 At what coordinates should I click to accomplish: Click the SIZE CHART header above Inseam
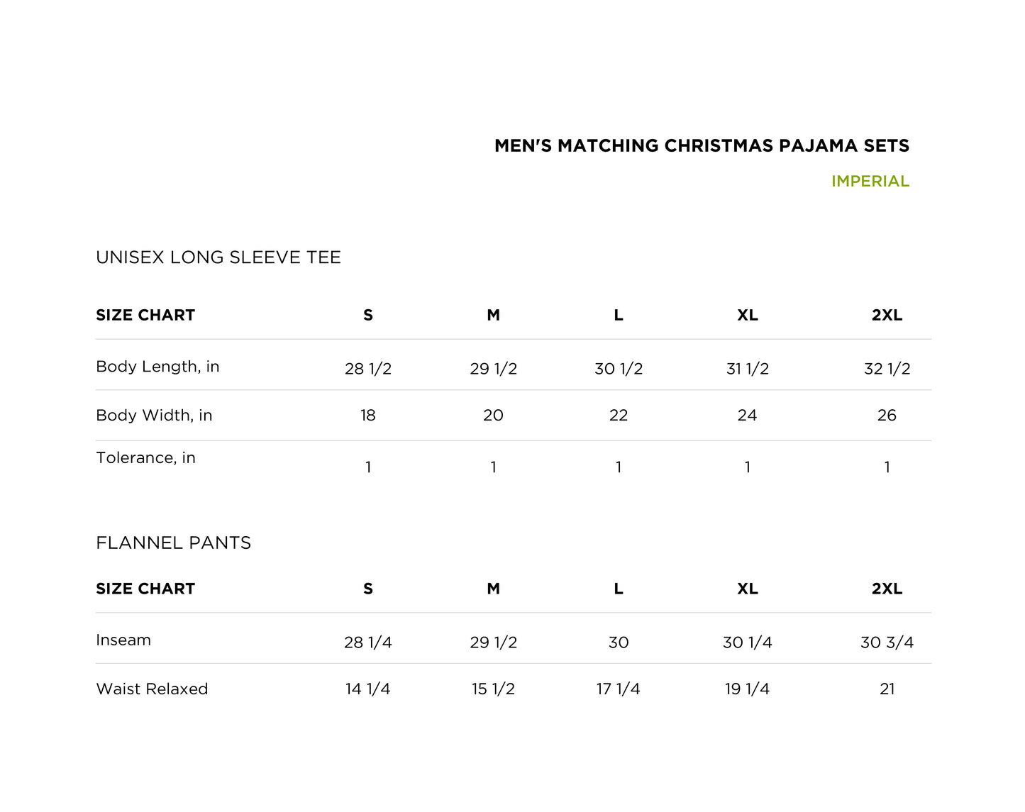[x=145, y=589]
